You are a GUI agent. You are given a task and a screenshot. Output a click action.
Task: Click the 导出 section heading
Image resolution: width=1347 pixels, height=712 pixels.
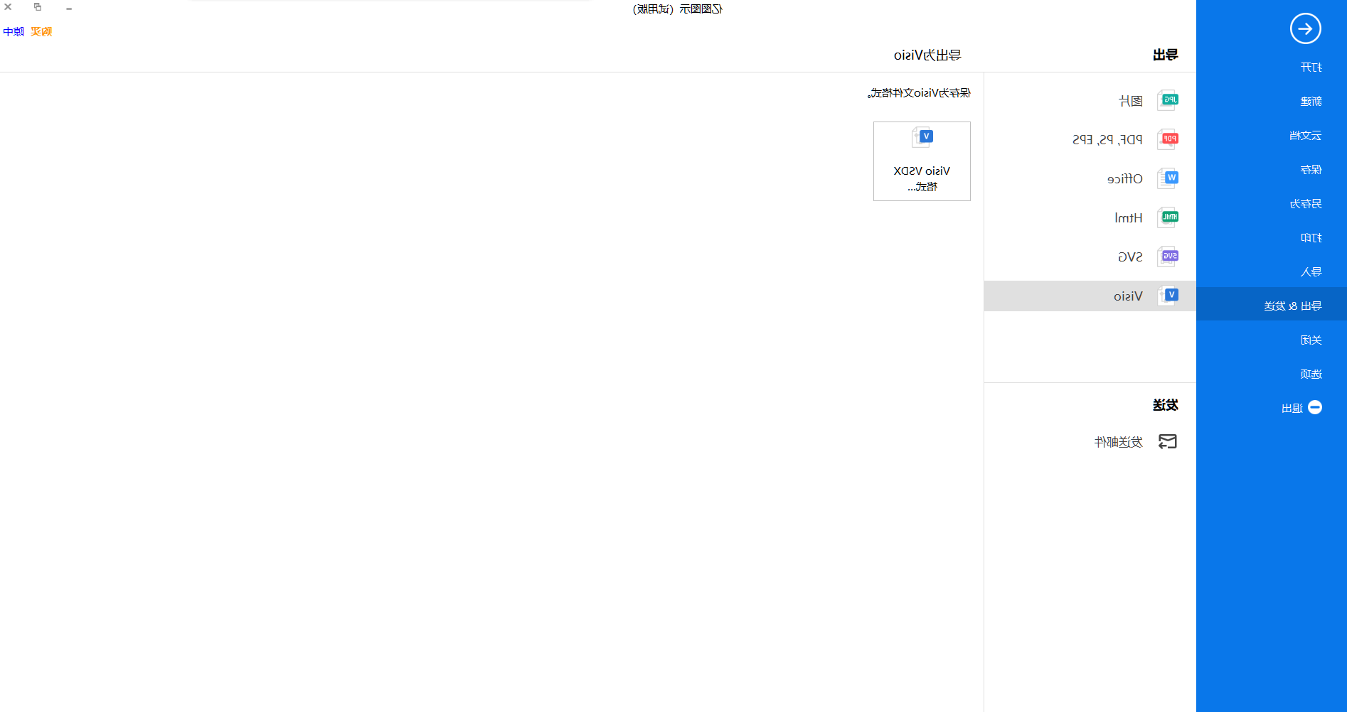click(1165, 55)
